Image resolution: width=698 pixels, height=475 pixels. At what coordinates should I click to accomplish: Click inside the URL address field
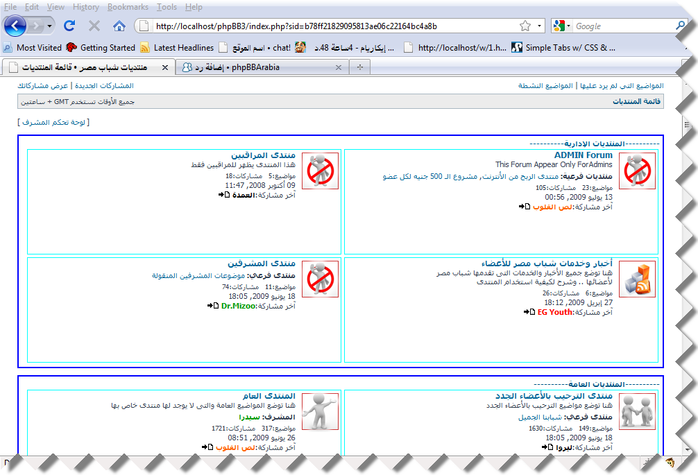point(333,26)
